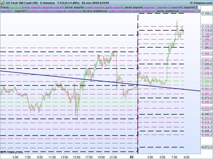Click the quinta resistencia label

[x=144, y=11]
